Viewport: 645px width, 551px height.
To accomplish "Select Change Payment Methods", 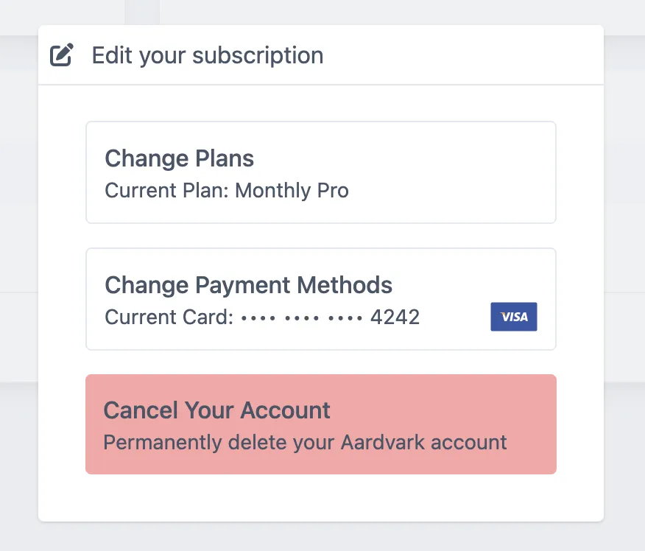I will pos(320,298).
